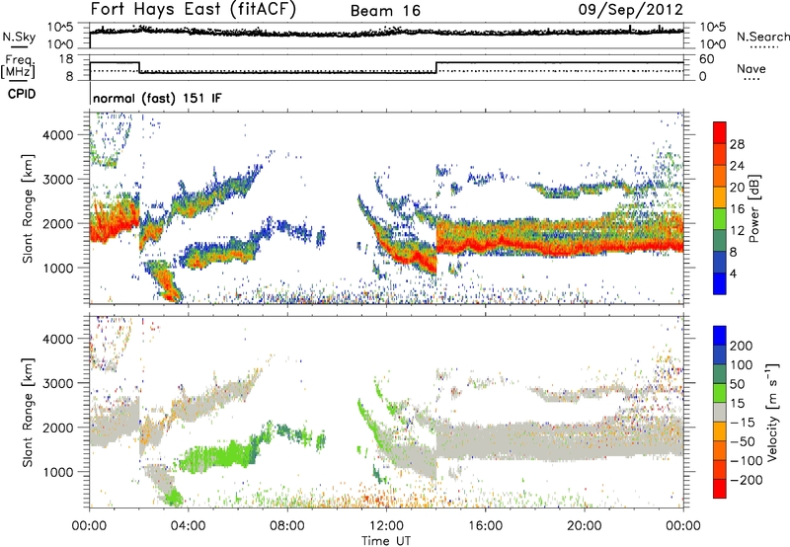Click the 'Fort Hays East (fitACF)' title

[x=193, y=9]
